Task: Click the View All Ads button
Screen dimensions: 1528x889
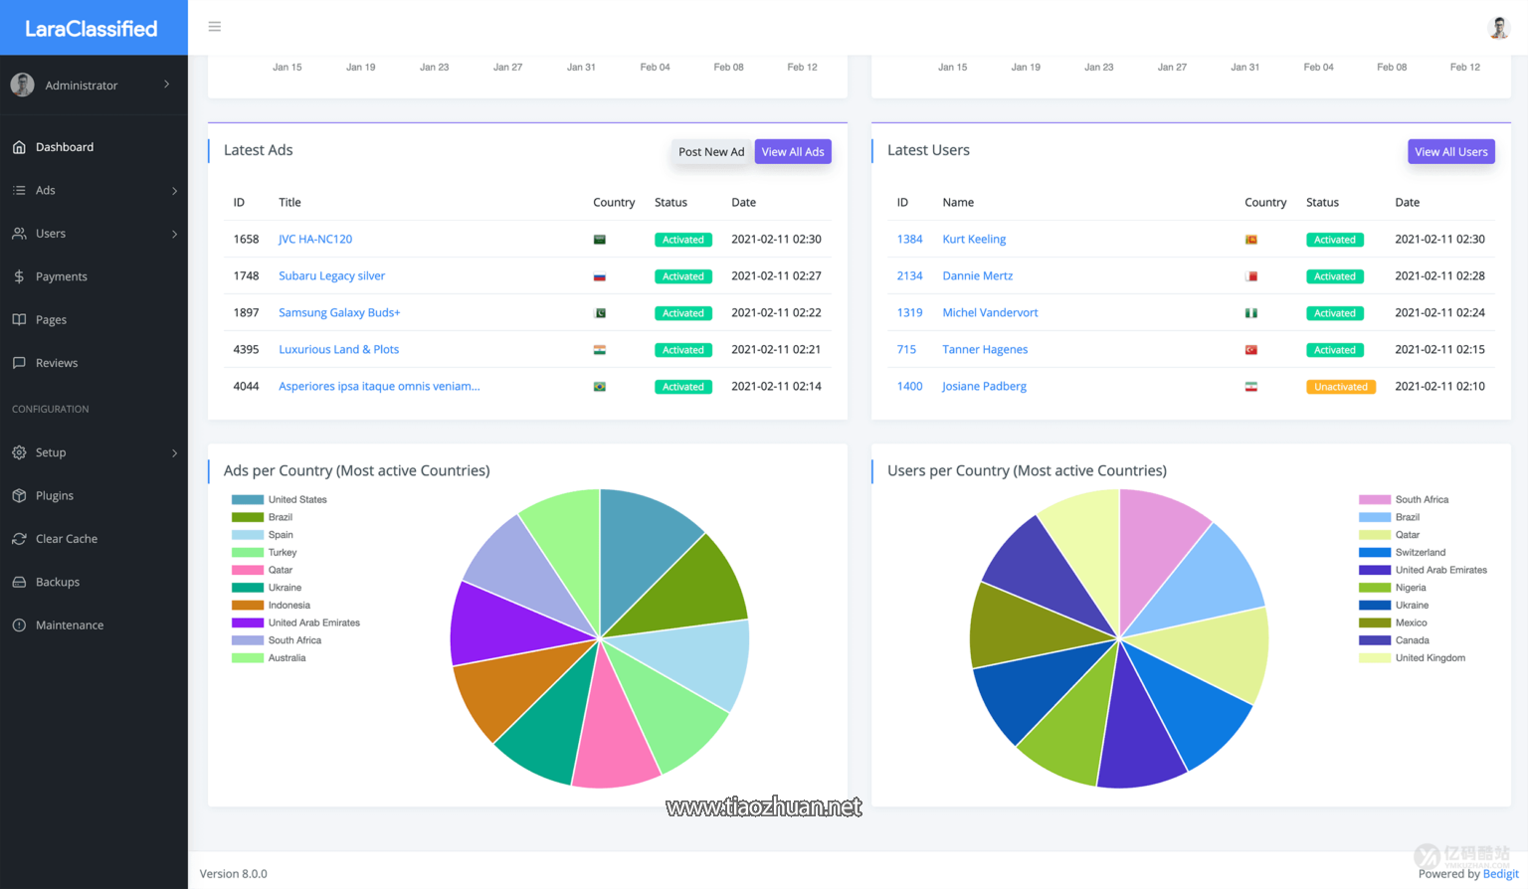Action: tap(793, 152)
